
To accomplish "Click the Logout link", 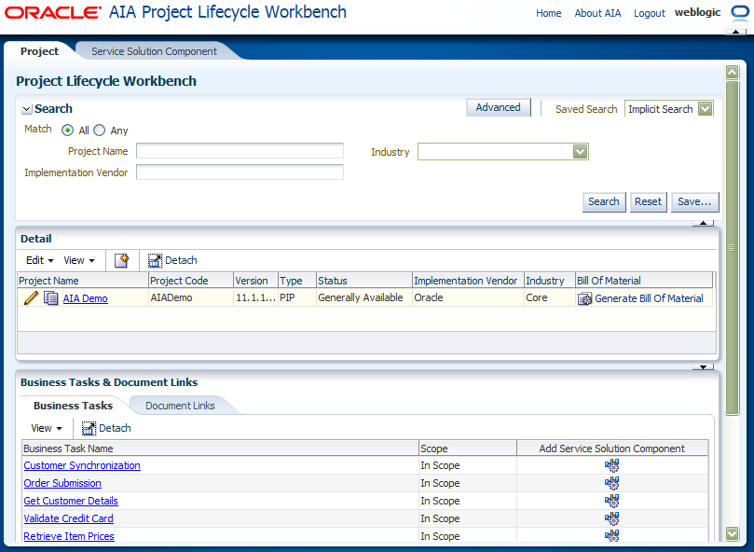I will [650, 13].
